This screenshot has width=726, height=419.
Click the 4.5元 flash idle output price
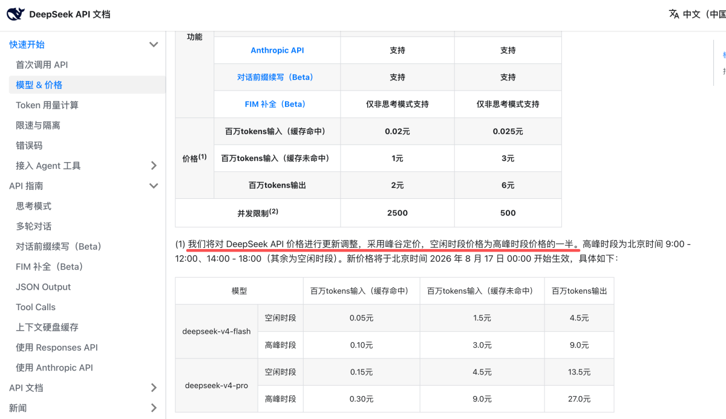(579, 318)
